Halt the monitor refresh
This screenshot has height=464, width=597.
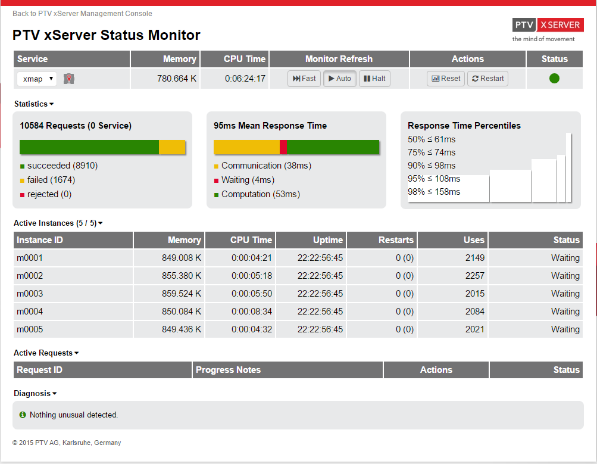coord(374,79)
